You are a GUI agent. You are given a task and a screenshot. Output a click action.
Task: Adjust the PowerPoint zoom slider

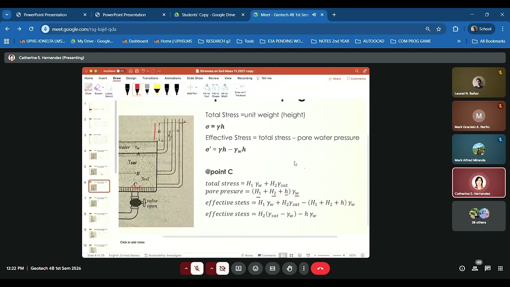(329, 256)
